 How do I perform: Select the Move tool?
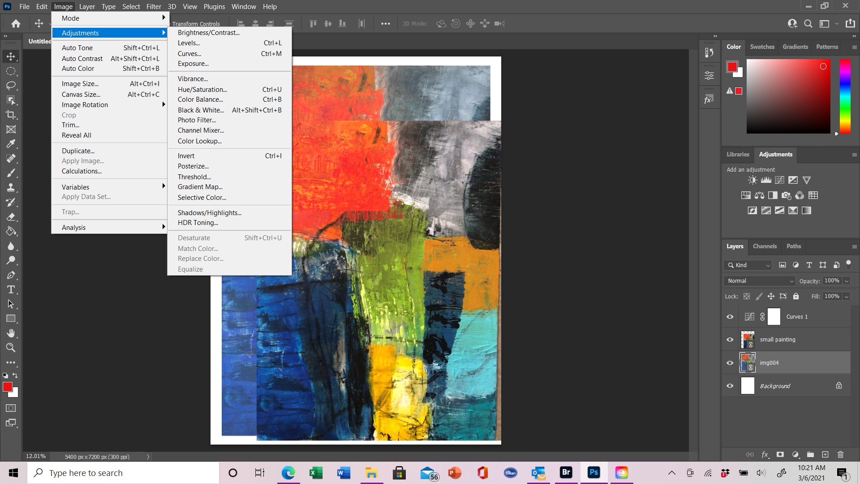(x=11, y=56)
